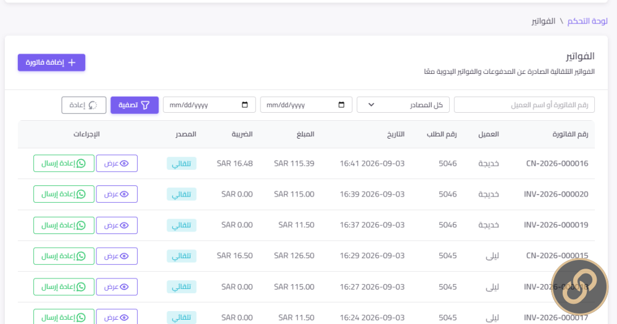Open calendar picker of the end date field next to تصفية
Screen dimensions: 617x324
[245, 105]
